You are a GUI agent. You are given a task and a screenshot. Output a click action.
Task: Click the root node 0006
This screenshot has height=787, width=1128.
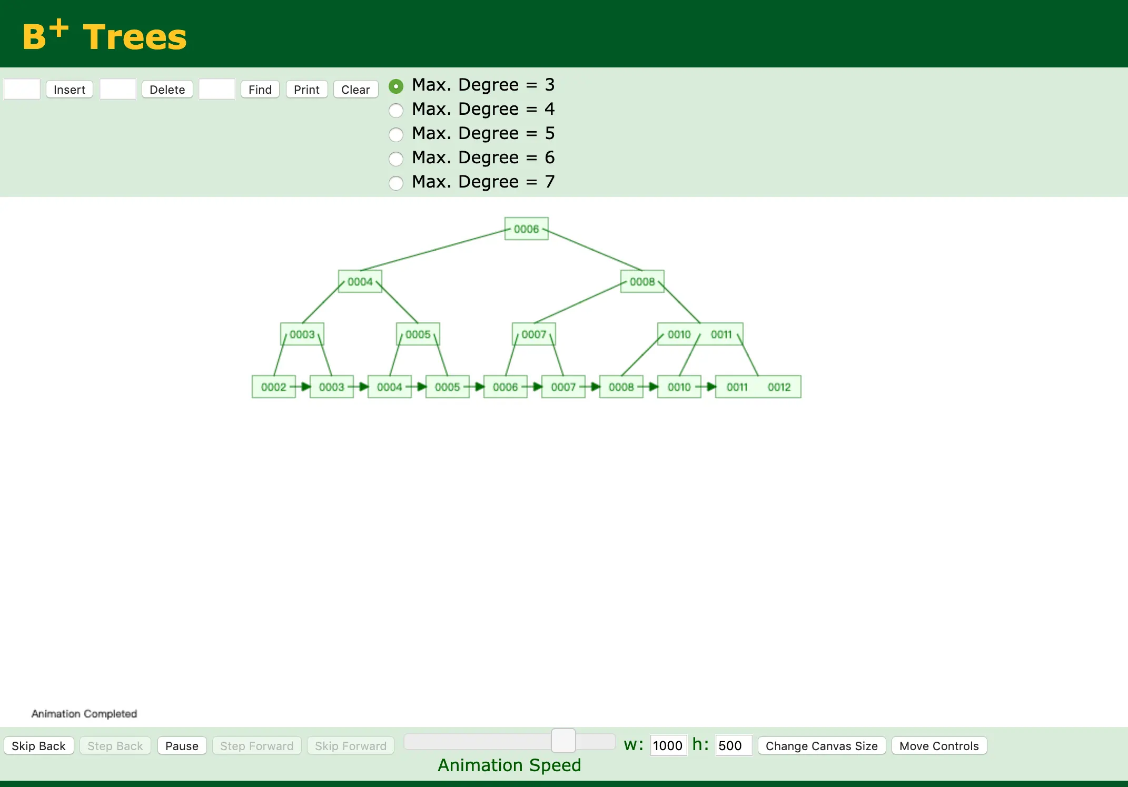tap(526, 229)
